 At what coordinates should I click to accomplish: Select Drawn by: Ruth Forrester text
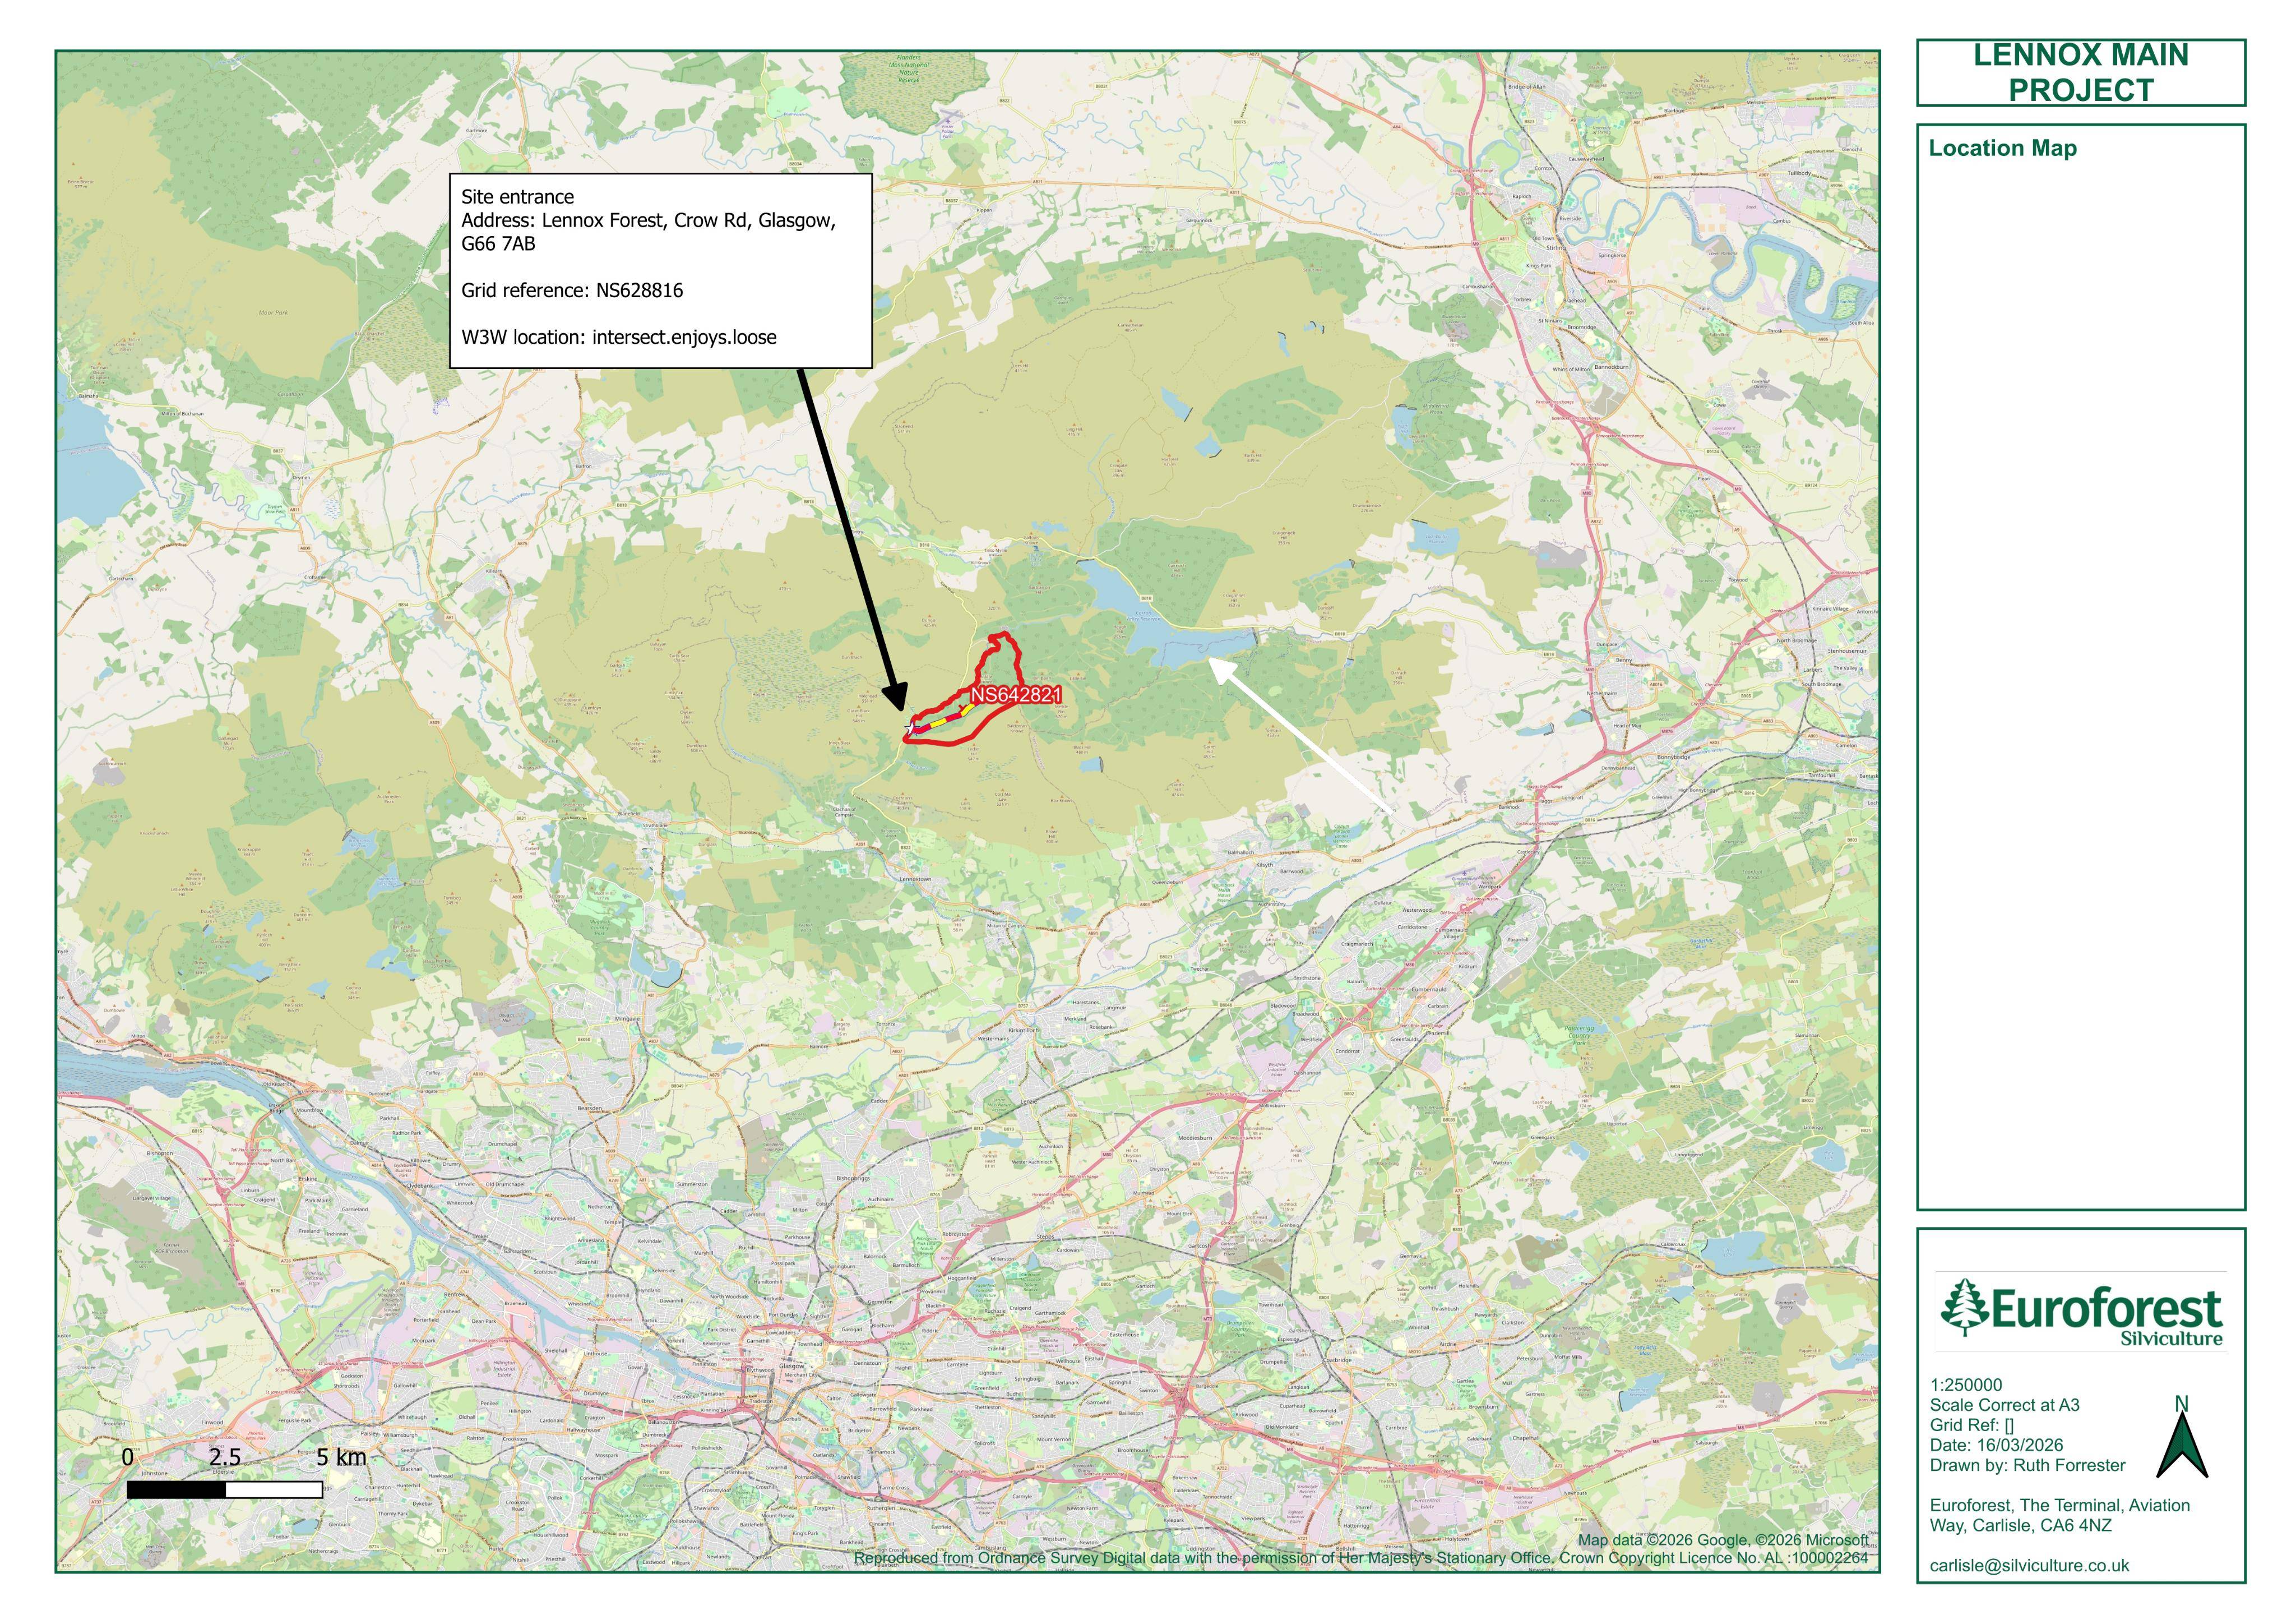coord(2027,1466)
